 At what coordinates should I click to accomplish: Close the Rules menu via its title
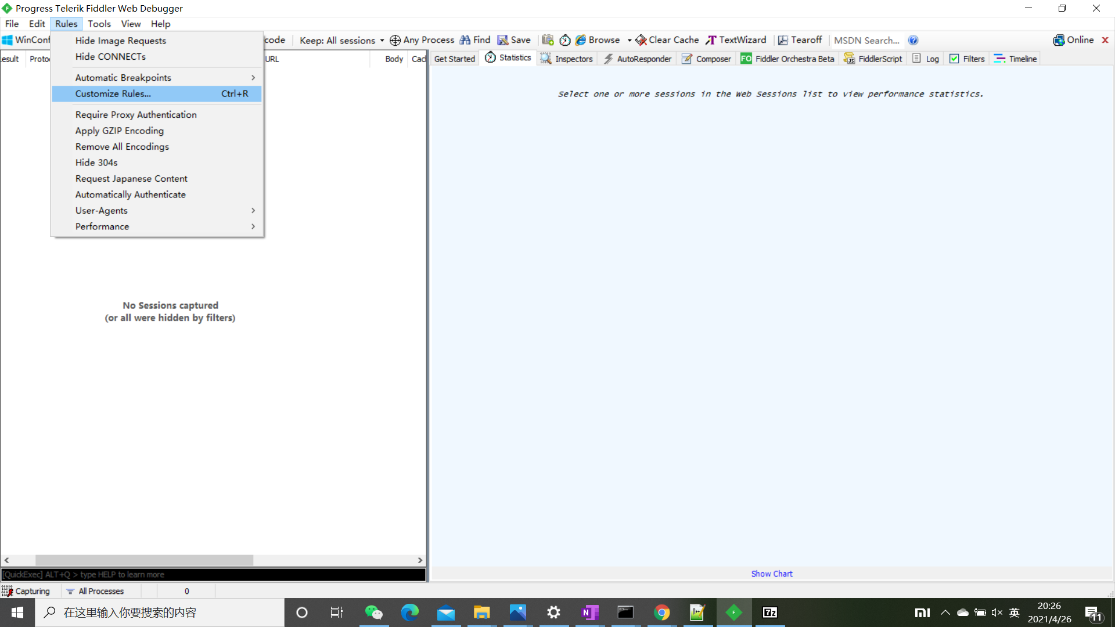point(66,24)
